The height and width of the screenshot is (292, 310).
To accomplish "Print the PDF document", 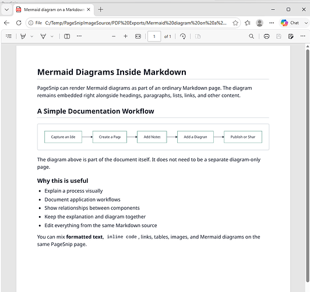I will coord(266,36).
